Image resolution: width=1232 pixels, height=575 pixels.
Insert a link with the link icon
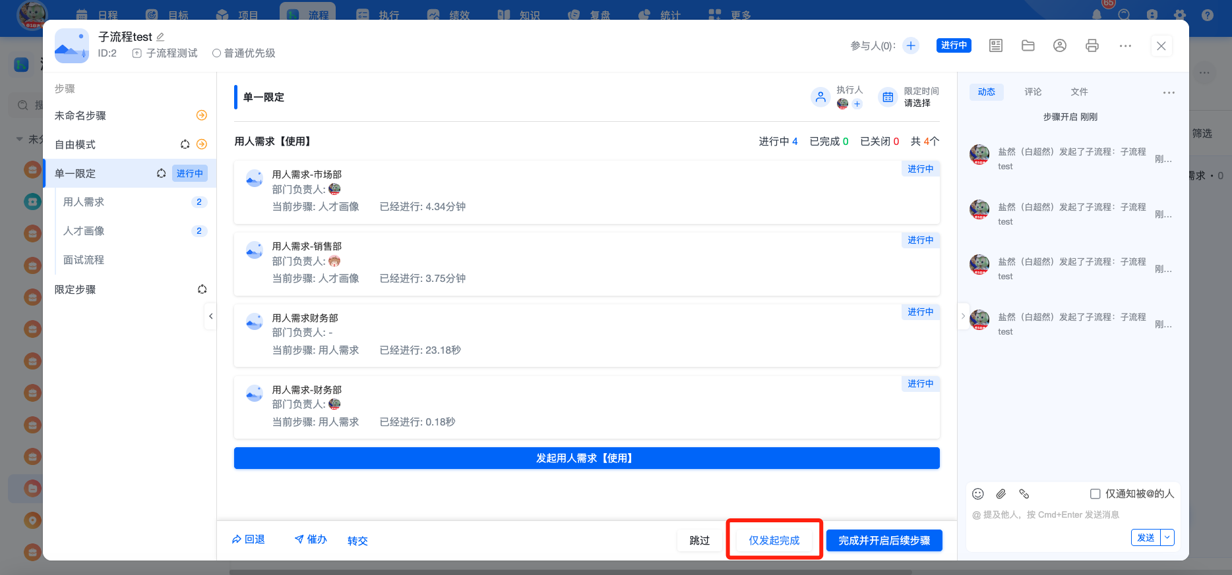pos(1024,494)
